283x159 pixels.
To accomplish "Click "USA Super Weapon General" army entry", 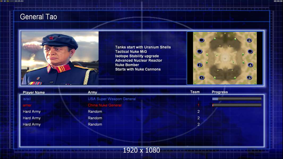I will [112, 99].
